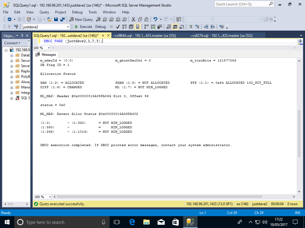The width and height of the screenshot is (305, 228).
Task: Expand the Databases folder node
Action: pyautogui.click(x=12, y=55)
